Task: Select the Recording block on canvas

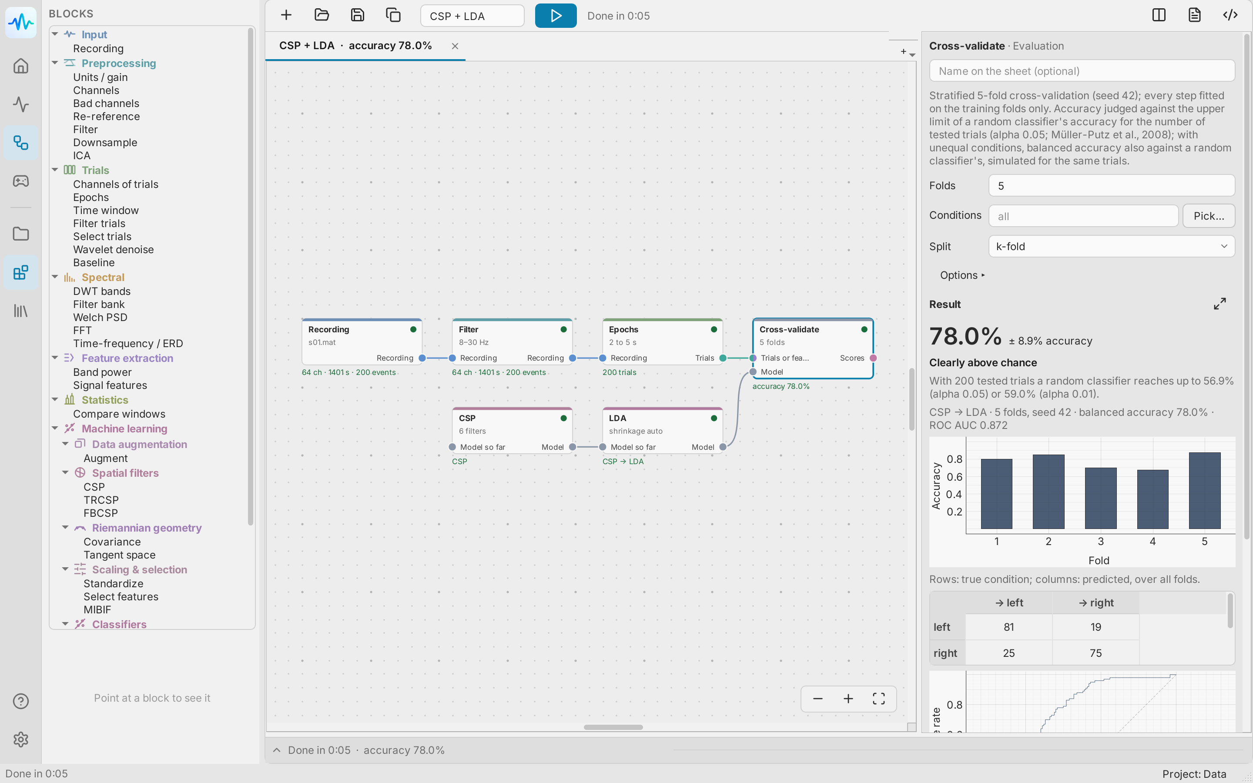Action: 362,342
